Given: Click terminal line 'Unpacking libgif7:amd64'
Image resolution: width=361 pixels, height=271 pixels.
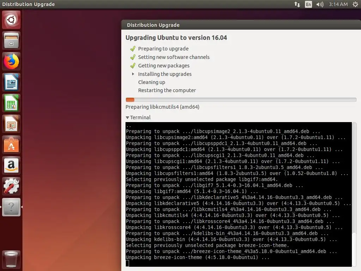Looking at the screenshot, I should (192, 191).
